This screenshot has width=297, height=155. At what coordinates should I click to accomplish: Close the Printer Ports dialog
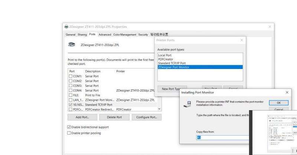click(242, 40)
